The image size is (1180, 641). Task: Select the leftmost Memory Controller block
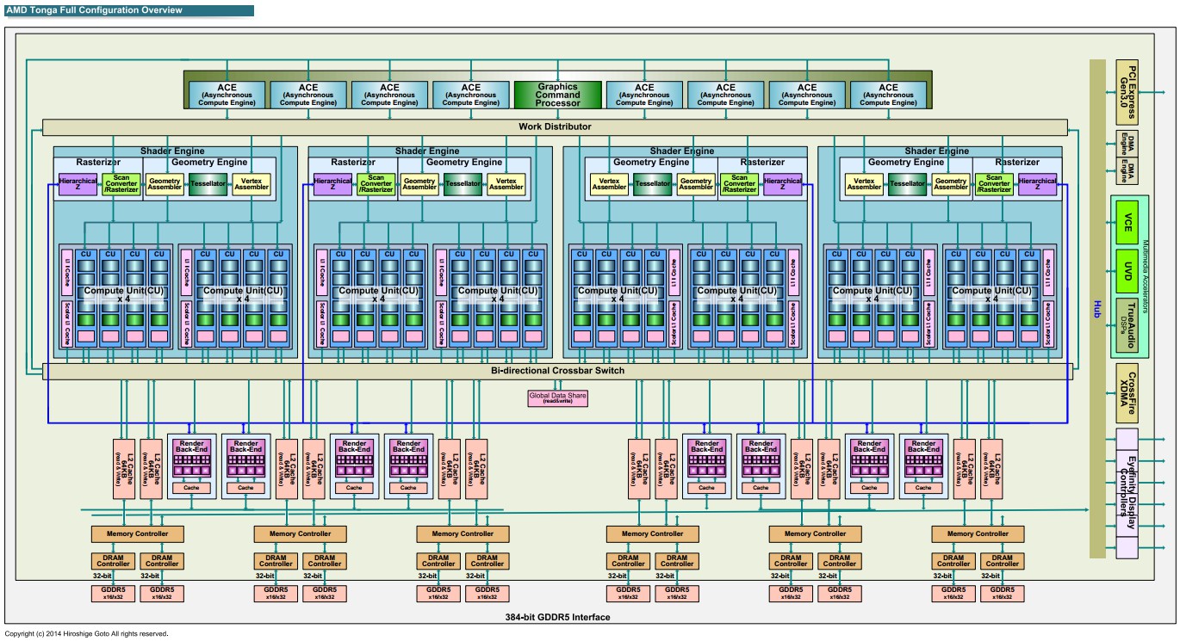click(x=138, y=533)
